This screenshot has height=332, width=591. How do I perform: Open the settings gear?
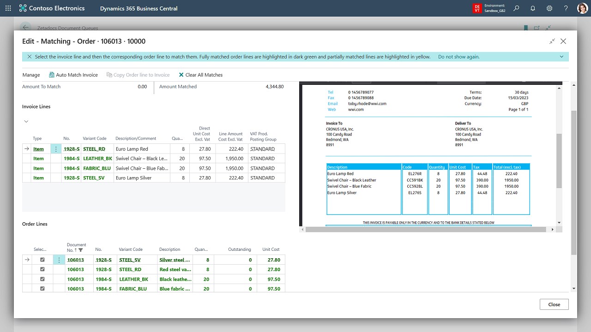click(x=549, y=8)
